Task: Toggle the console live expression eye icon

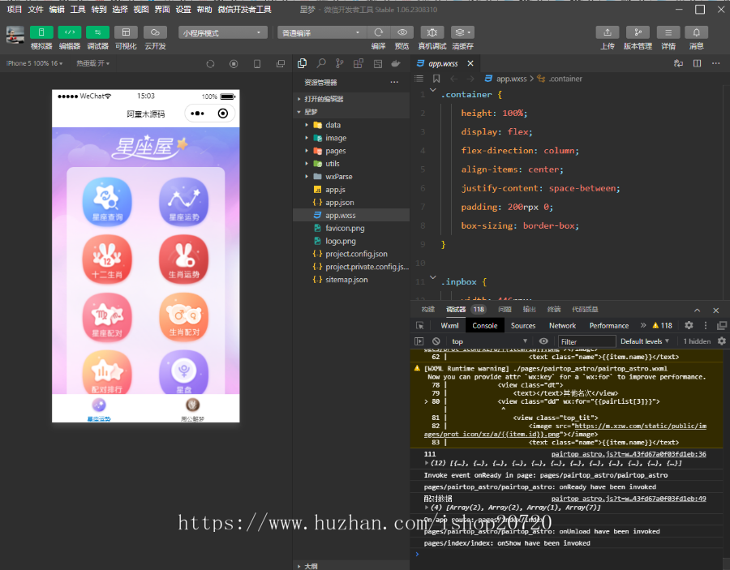Action: pos(543,341)
